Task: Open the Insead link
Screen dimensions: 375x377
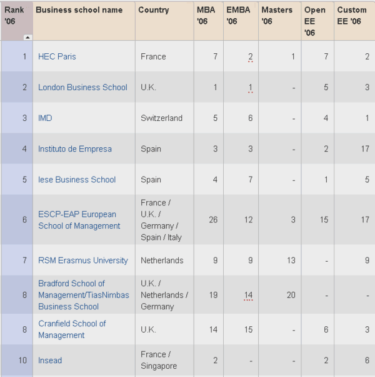Action: click(x=50, y=360)
